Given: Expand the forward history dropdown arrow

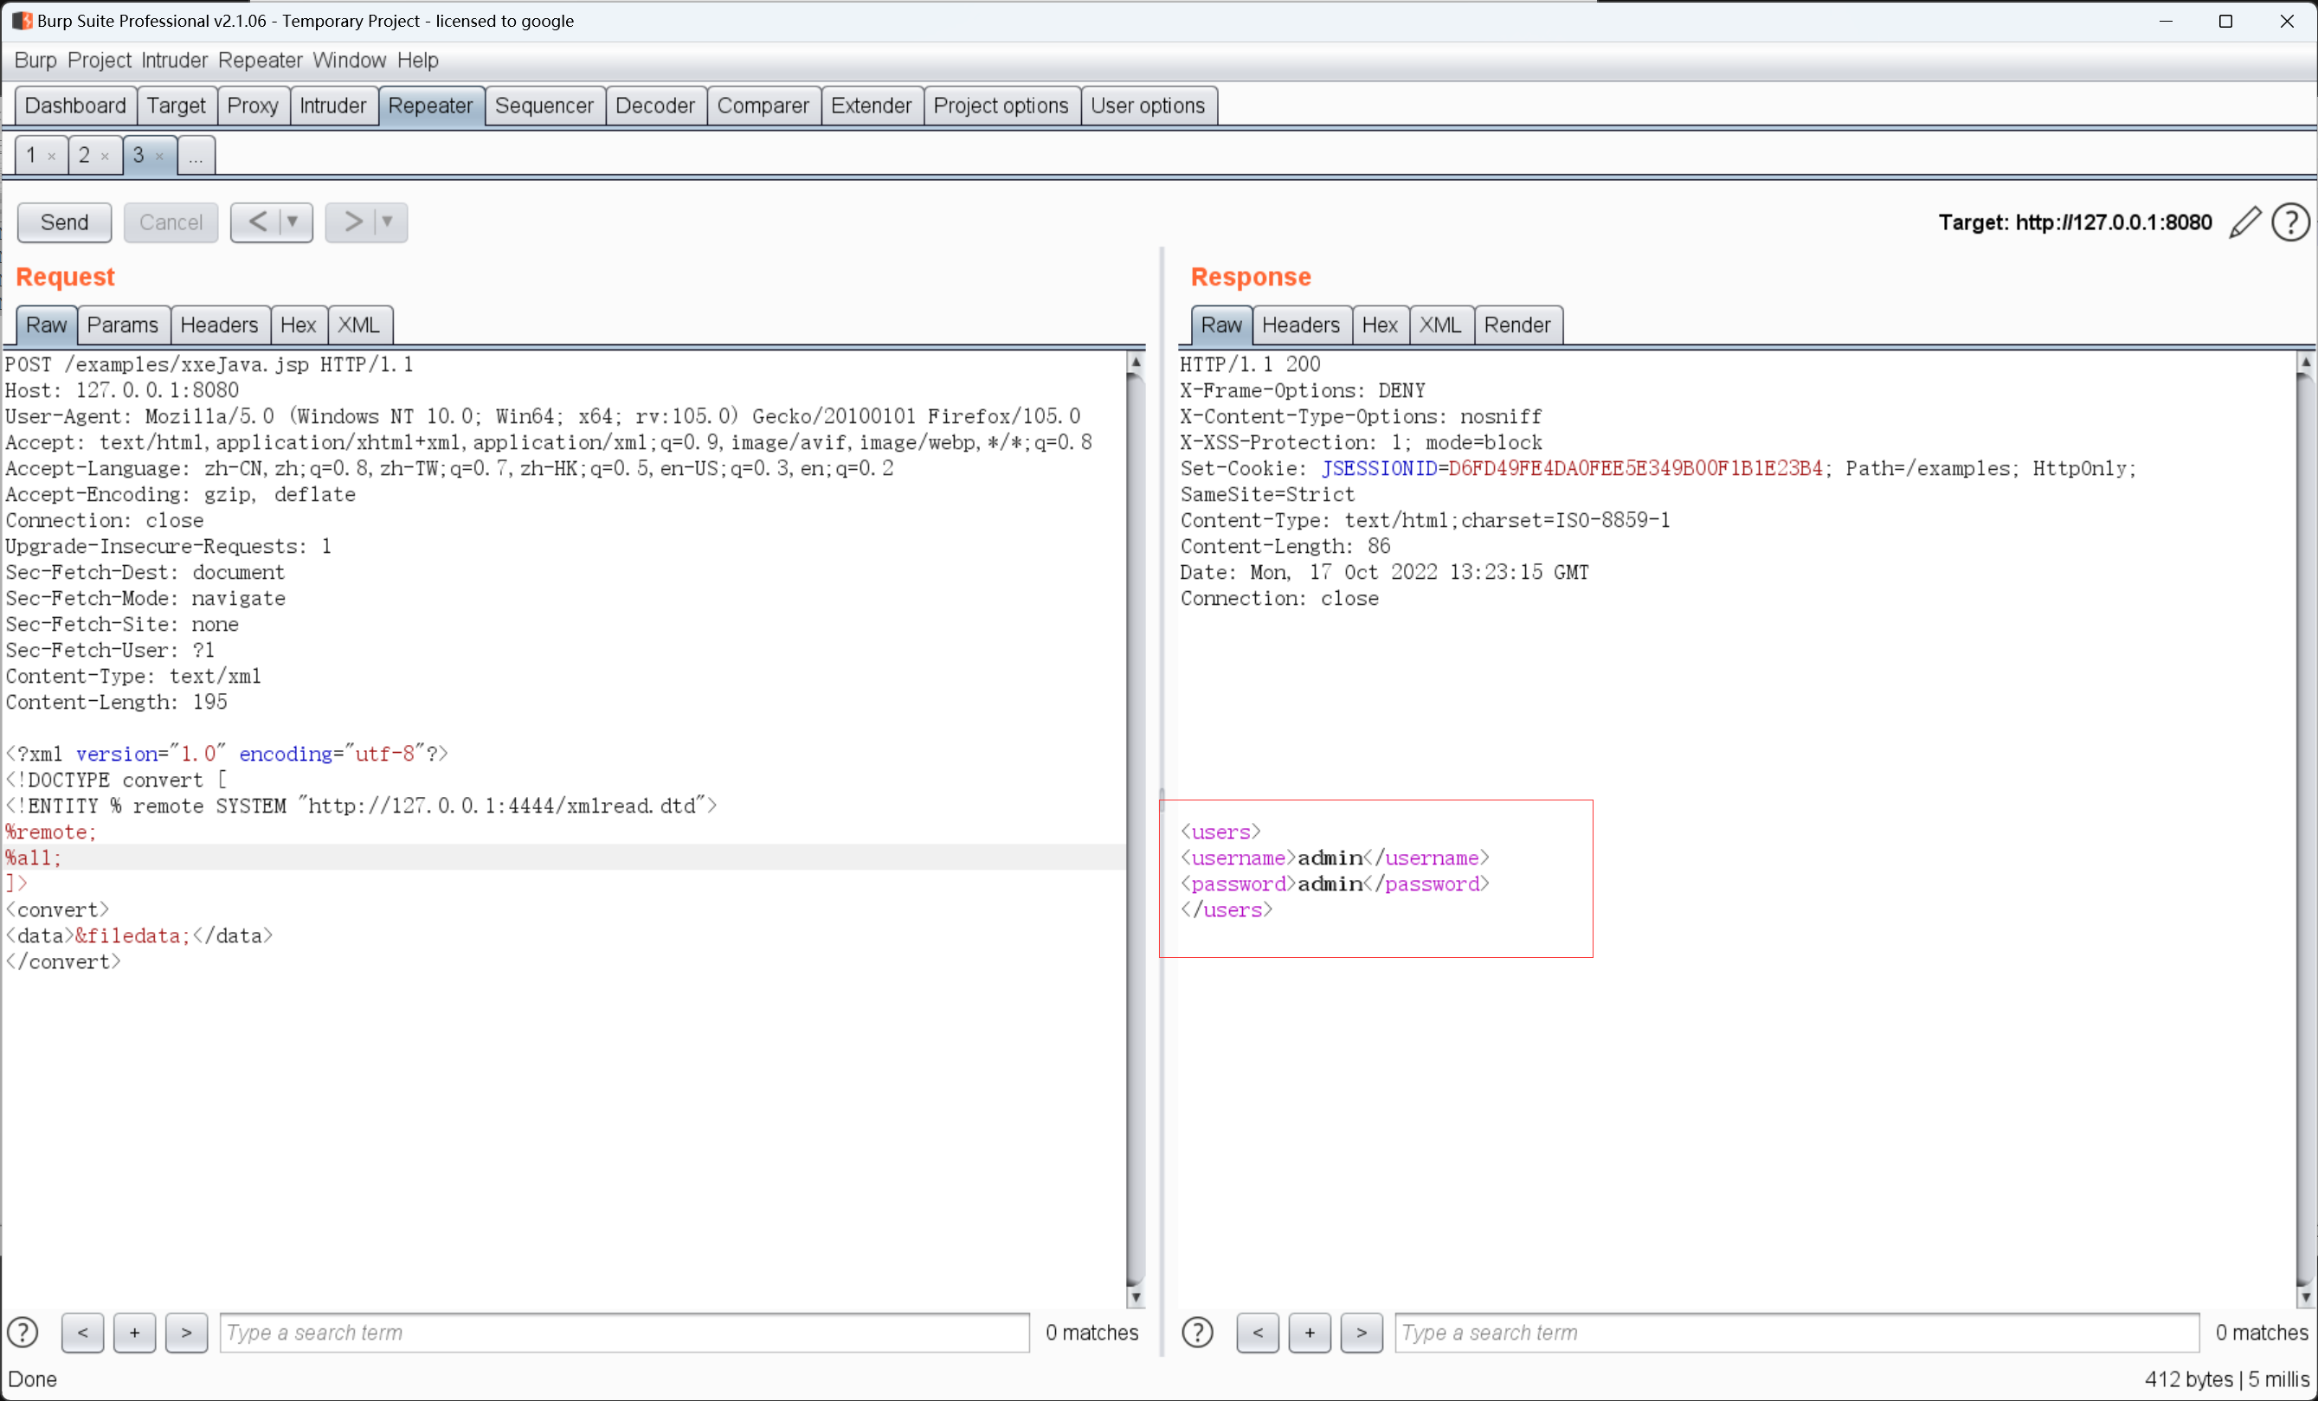Looking at the screenshot, I should coord(389,222).
